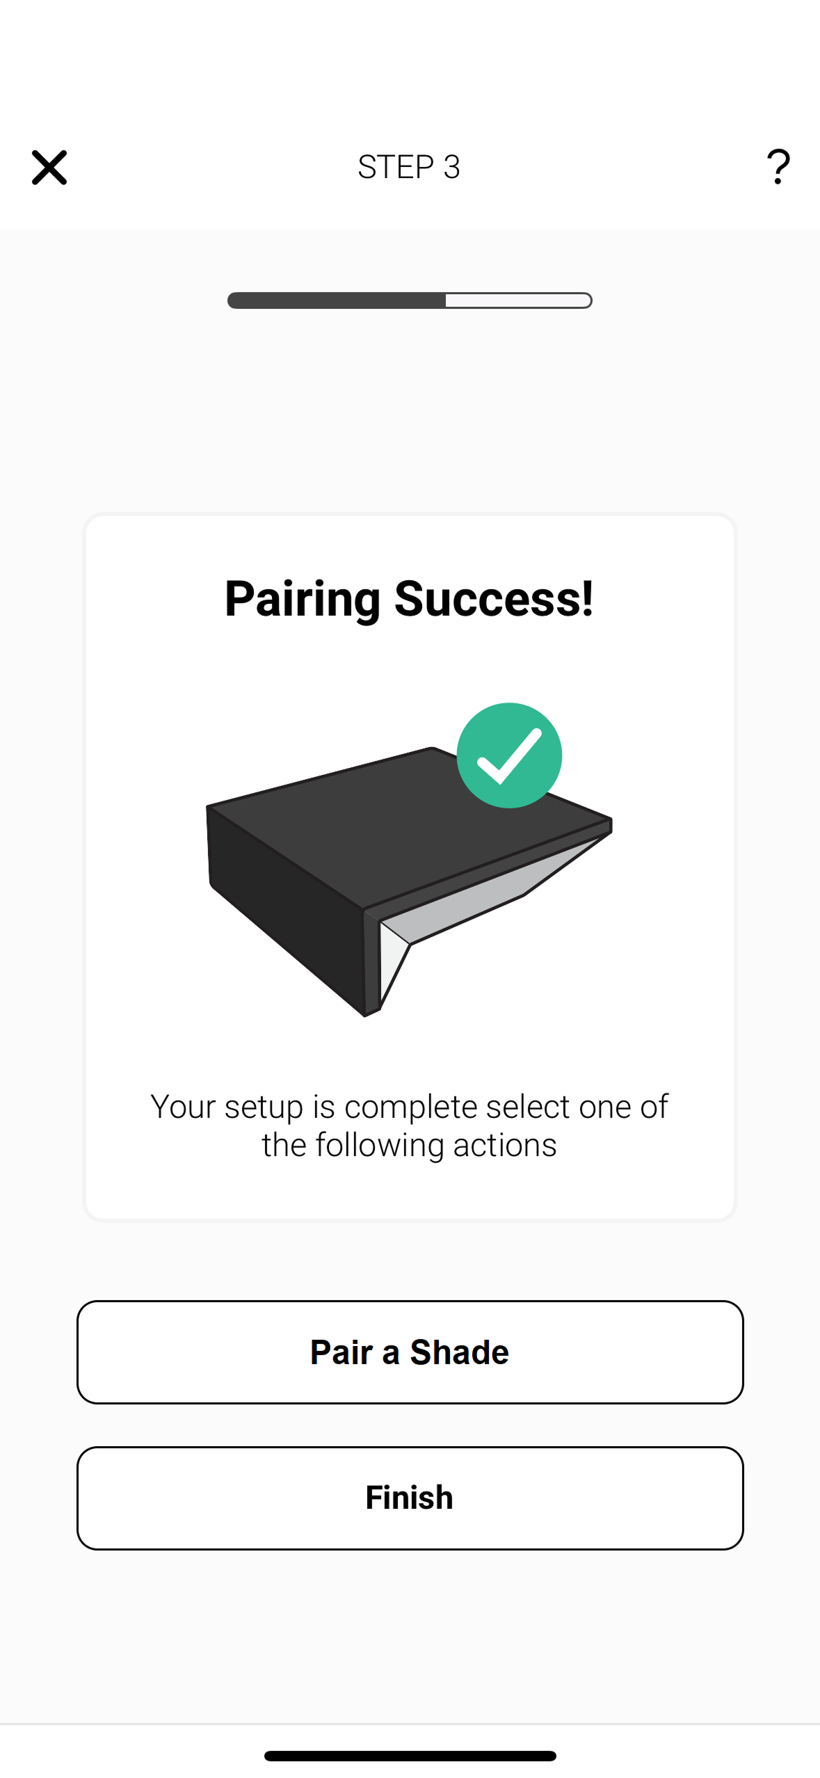Screen dimensions: 820x1778
Task: Tap the Pairing Success! heading
Action: point(409,599)
